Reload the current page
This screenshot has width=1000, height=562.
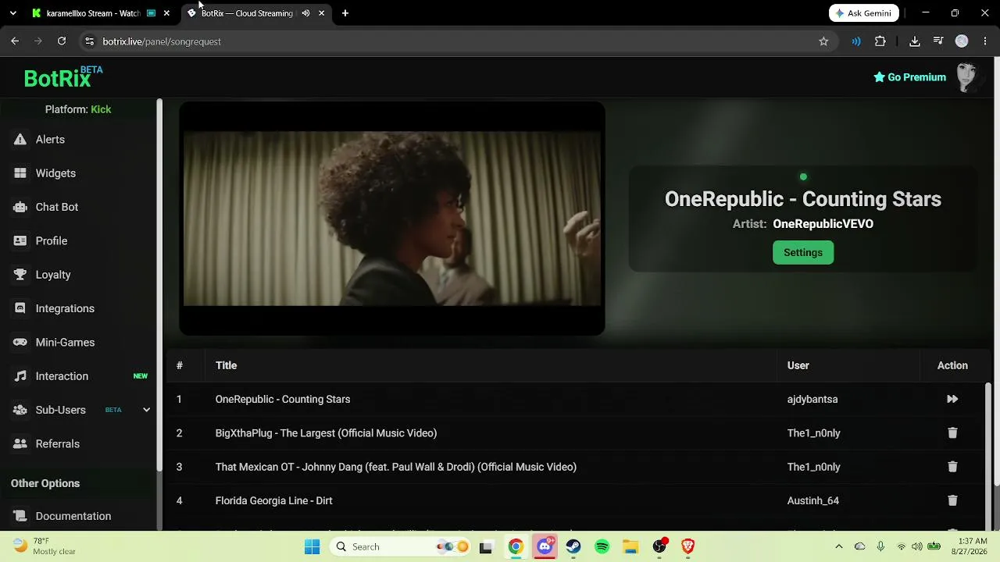click(62, 41)
